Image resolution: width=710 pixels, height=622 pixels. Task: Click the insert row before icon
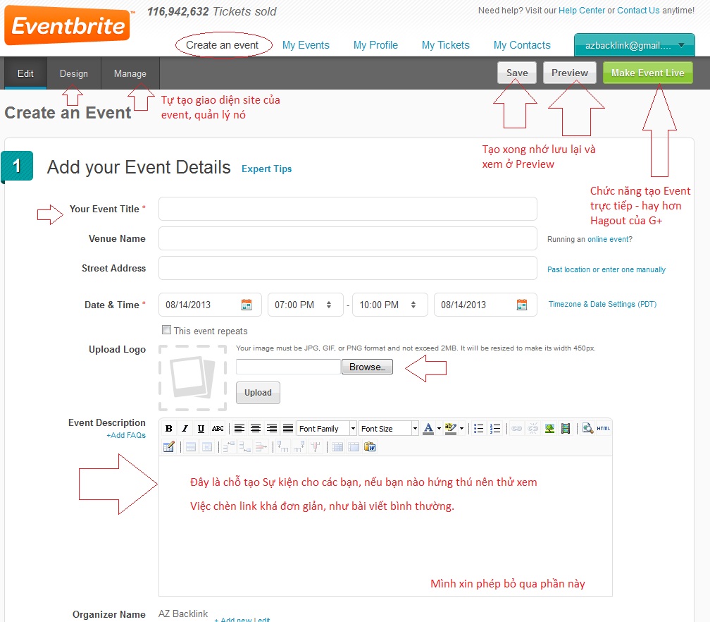coord(229,447)
